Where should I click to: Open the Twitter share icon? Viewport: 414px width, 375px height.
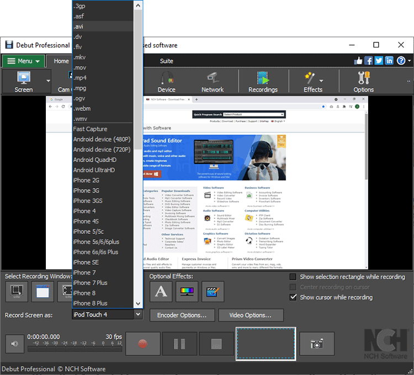point(379,61)
